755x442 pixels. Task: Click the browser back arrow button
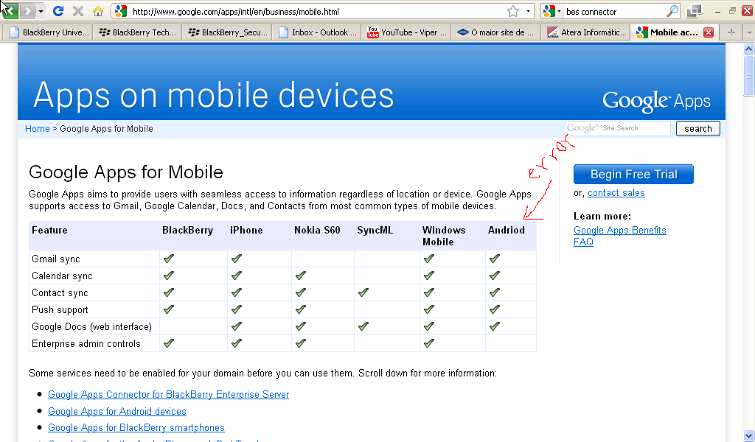point(10,10)
